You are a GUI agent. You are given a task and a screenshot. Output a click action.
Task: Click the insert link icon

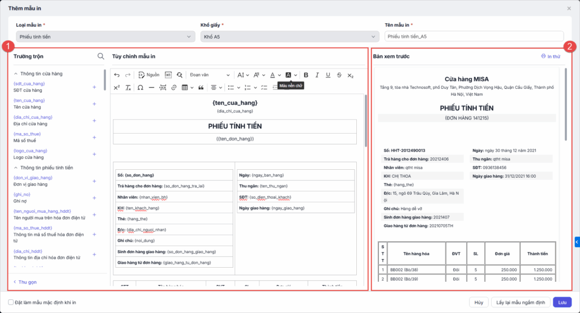click(174, 88)
